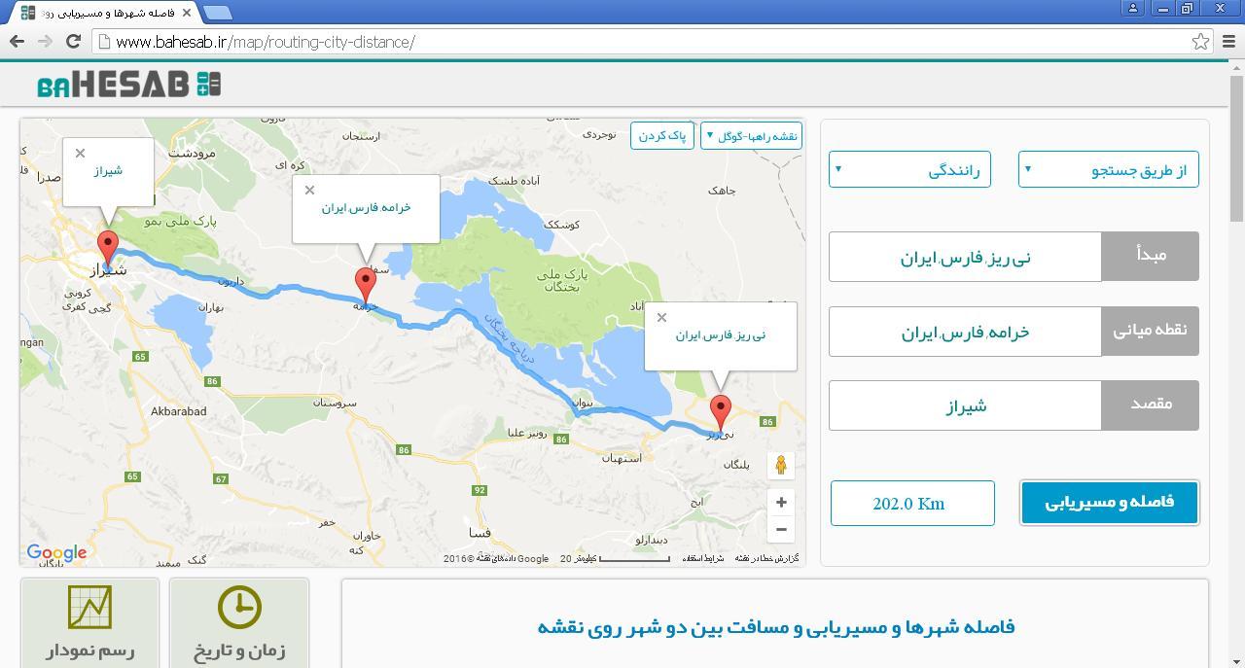
Task: Open the driving travel mode dropdown
Action: [x=909, y=170]
